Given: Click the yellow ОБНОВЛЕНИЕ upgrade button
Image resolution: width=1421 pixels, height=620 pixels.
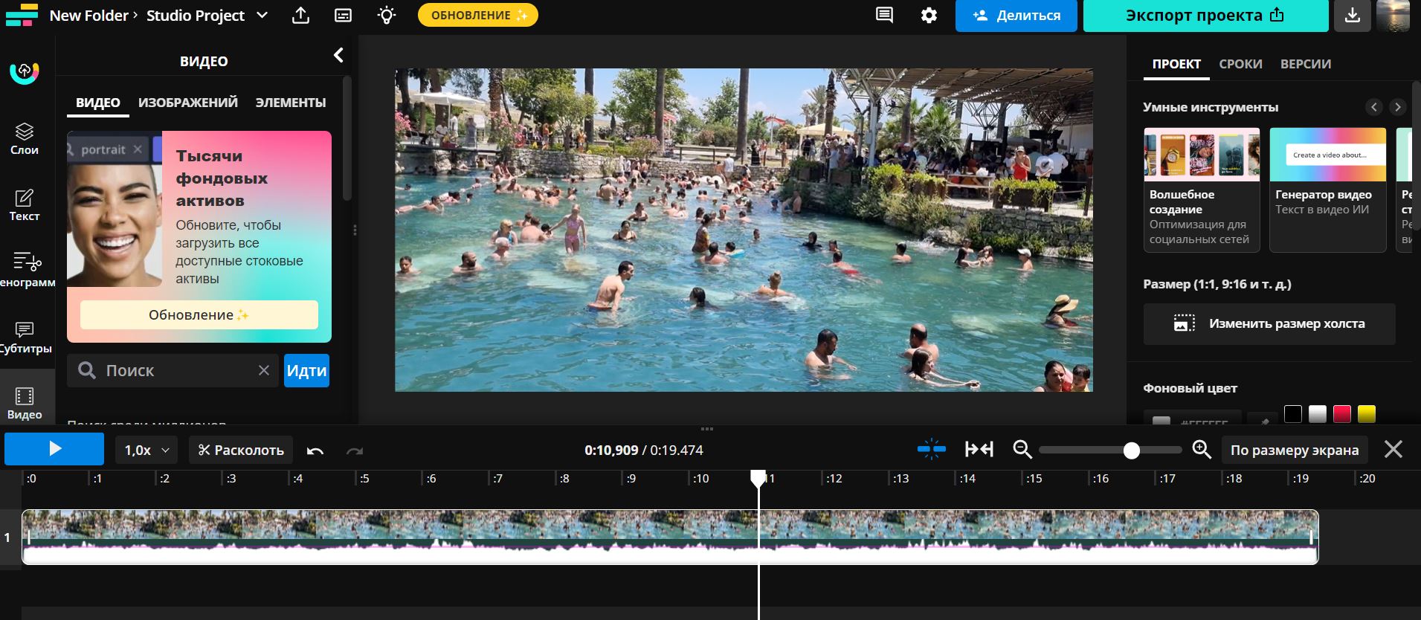Looking at the screenshot, I should pos(478,15).
